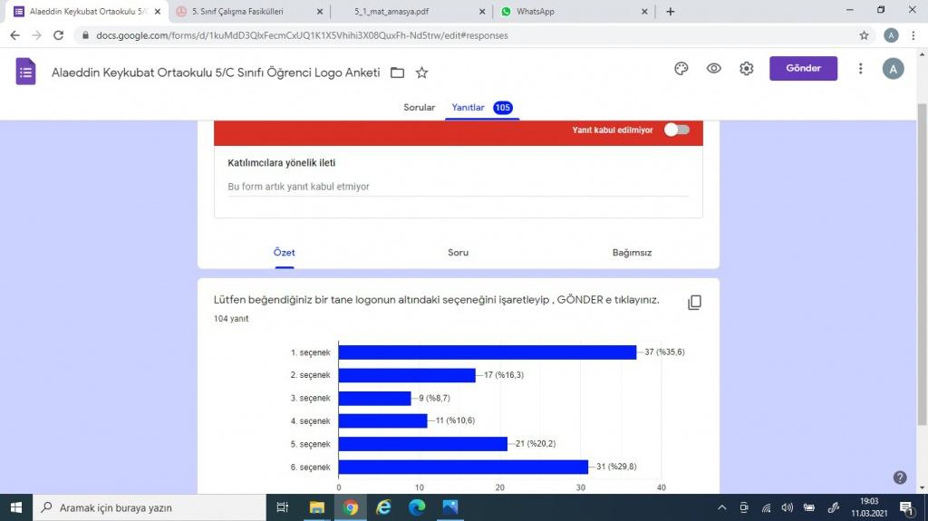Show hidden system tray icons chevron
The width and height of the screenshot is (928, 521).
point(722,507)
